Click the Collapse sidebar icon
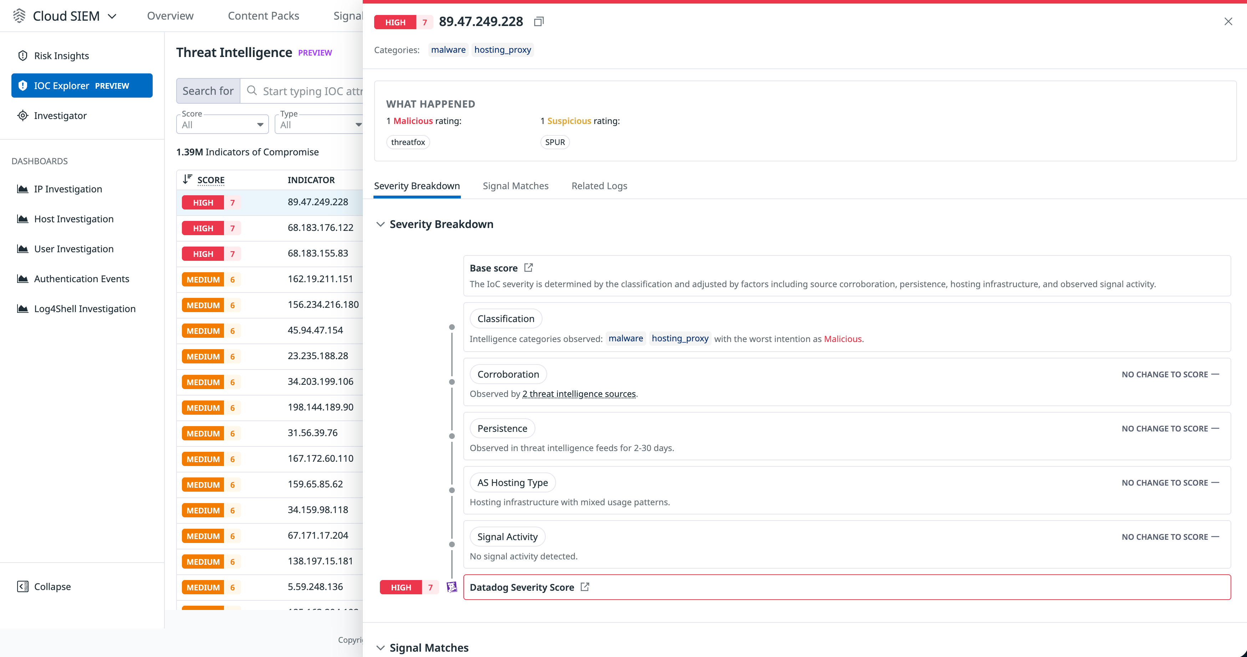 (x=22, y=586)
